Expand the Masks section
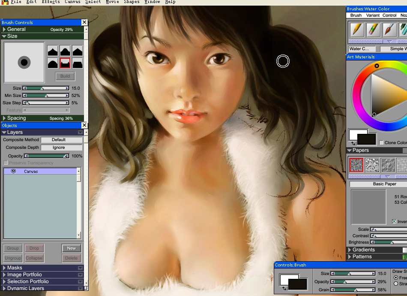This screenshot has height=296, width=407. (4, 268)
